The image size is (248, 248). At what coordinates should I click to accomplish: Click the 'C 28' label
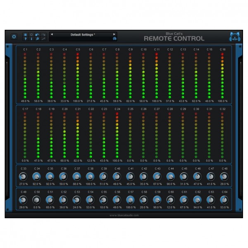click(170, 109)
